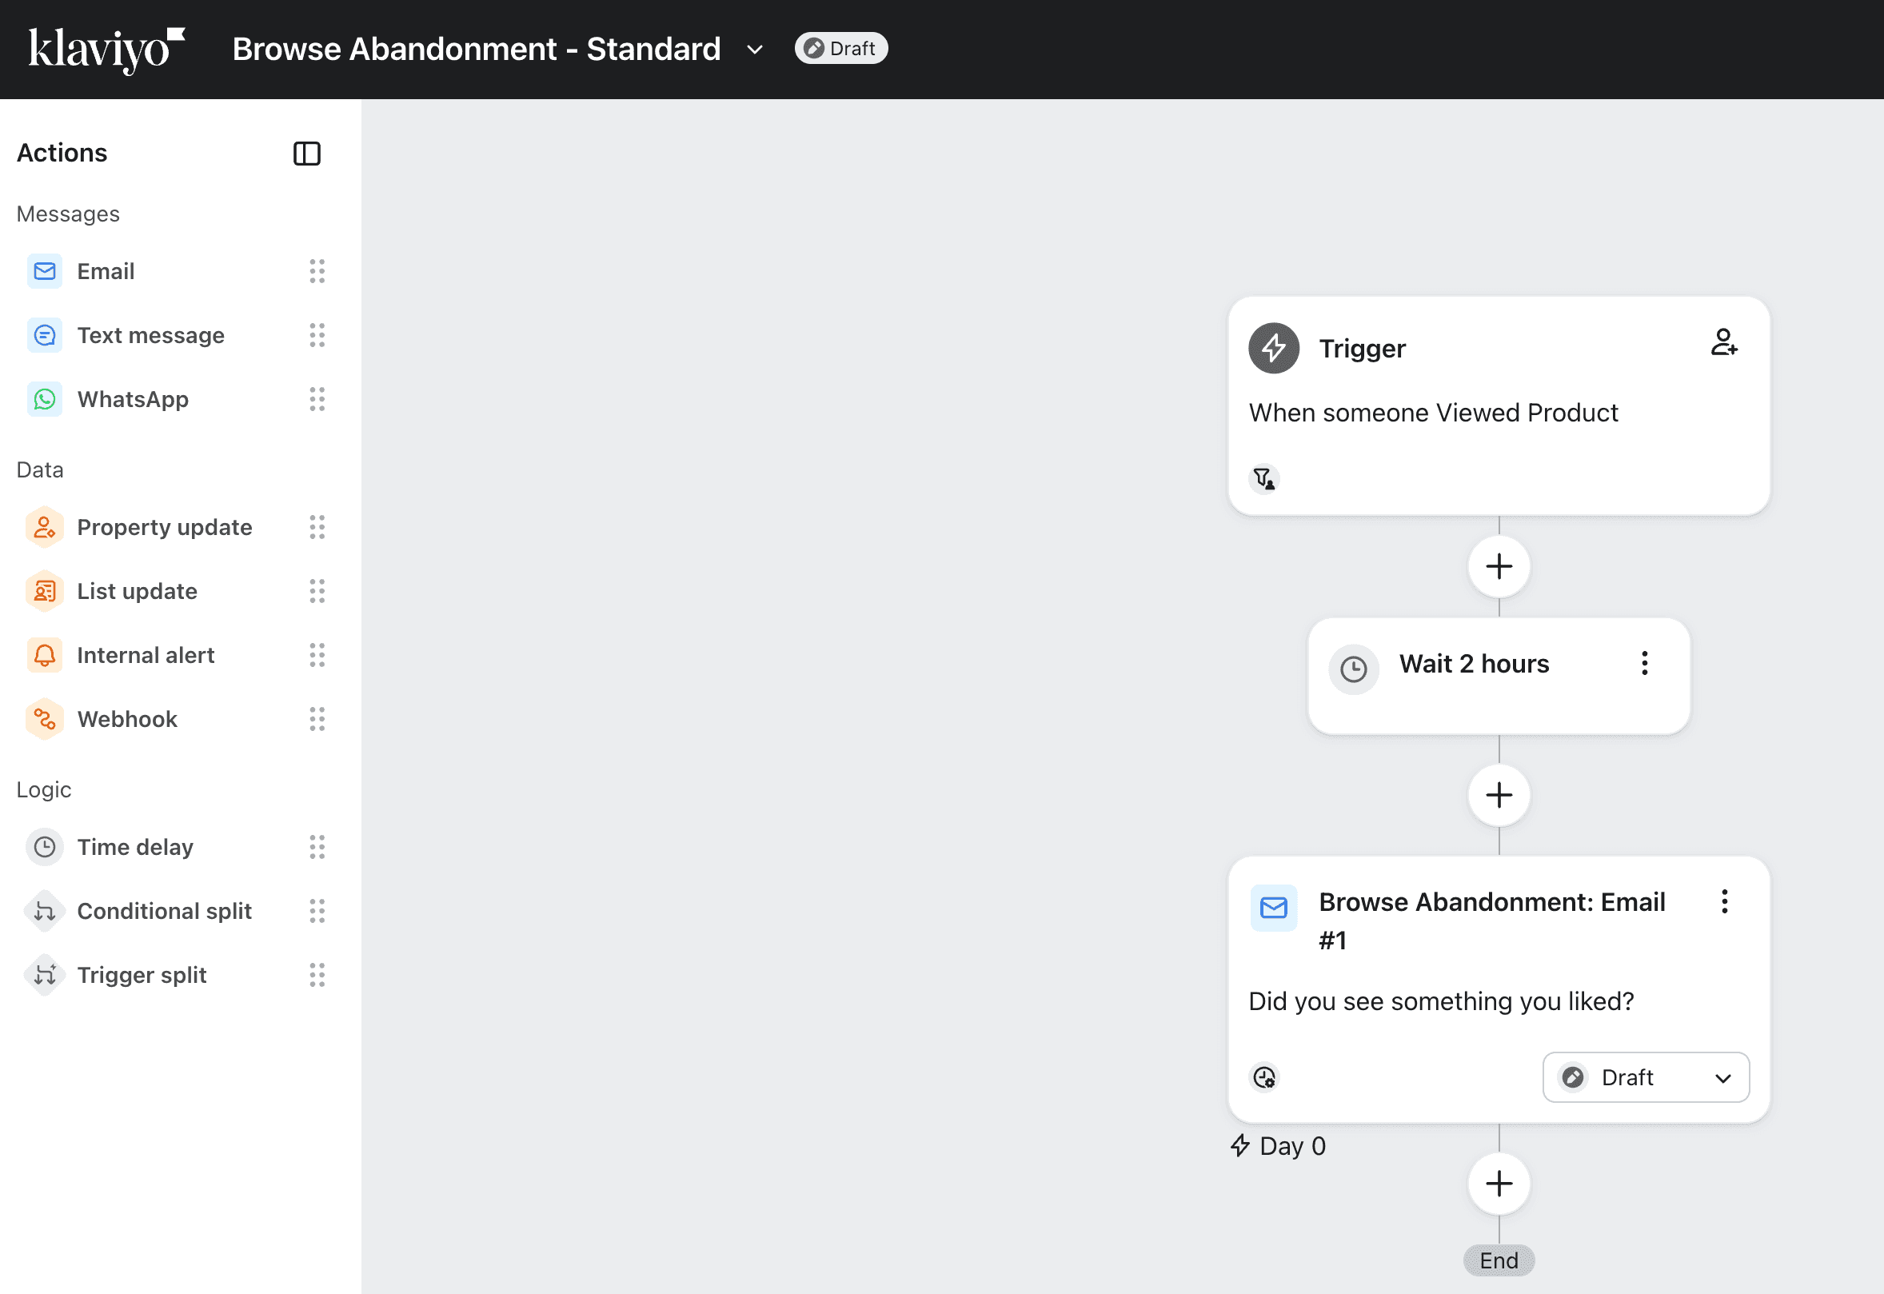This screenshot has height=1294, width=1884.
Task: Click the Time delay label
Action: tap(135, 847)
